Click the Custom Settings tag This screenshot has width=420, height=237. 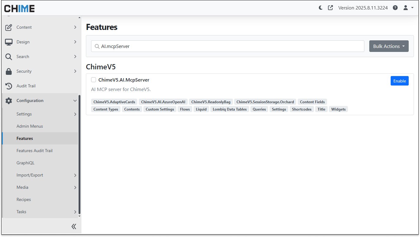point(160,109)
